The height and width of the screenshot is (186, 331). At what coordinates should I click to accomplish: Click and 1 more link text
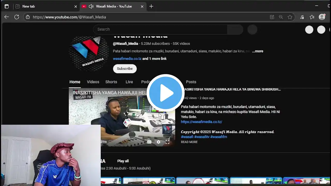pyautogui.click(x=154, y=59)
